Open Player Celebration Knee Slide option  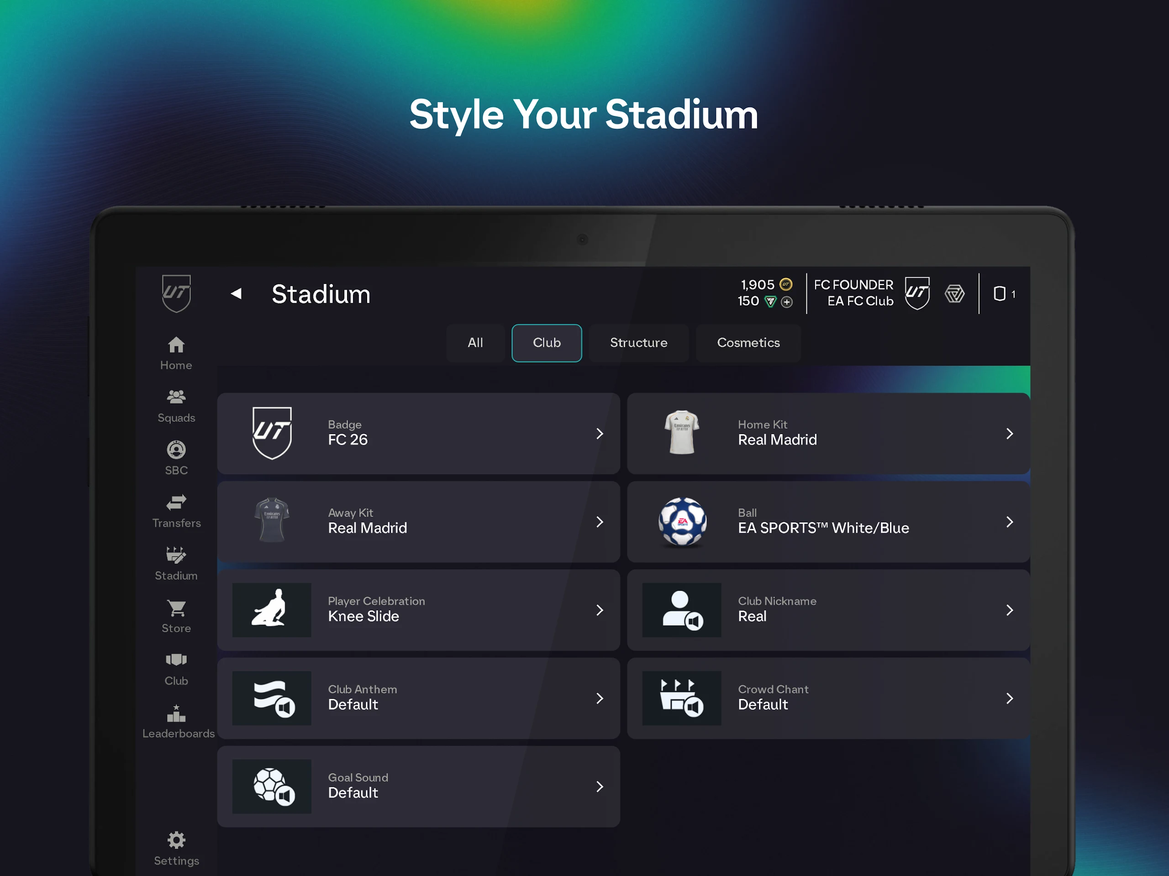(417, 610)
